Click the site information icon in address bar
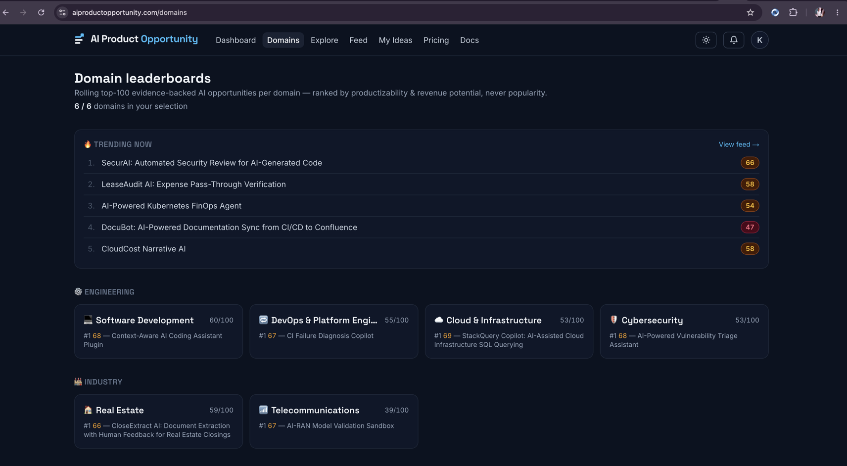Screen dimensions: 847x466 pyautogui.click(x=62, y=12)
